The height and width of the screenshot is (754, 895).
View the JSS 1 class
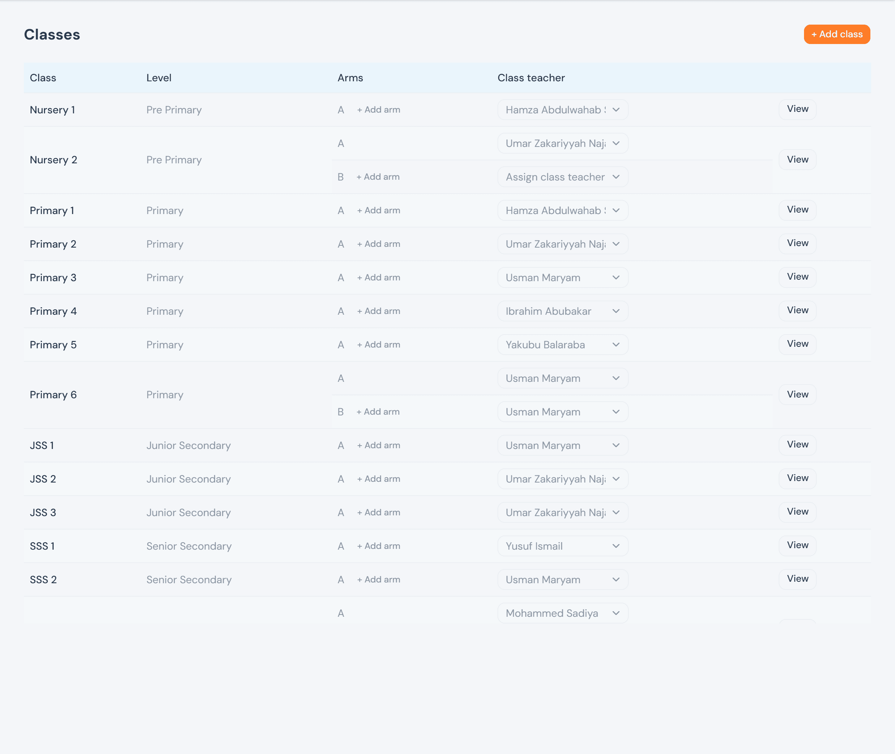pyautogui.click(x=797, y=444)
